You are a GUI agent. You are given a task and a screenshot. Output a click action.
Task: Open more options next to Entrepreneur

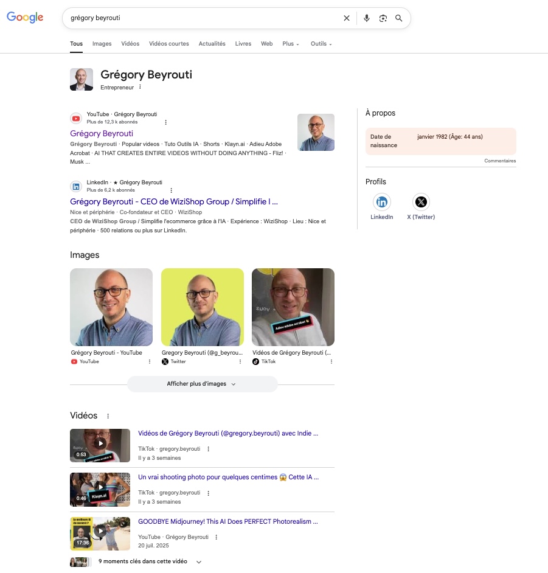tap(140, 87)
